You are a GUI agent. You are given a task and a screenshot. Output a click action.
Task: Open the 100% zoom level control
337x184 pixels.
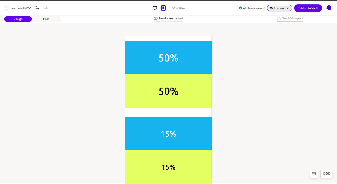coord(326,174)
